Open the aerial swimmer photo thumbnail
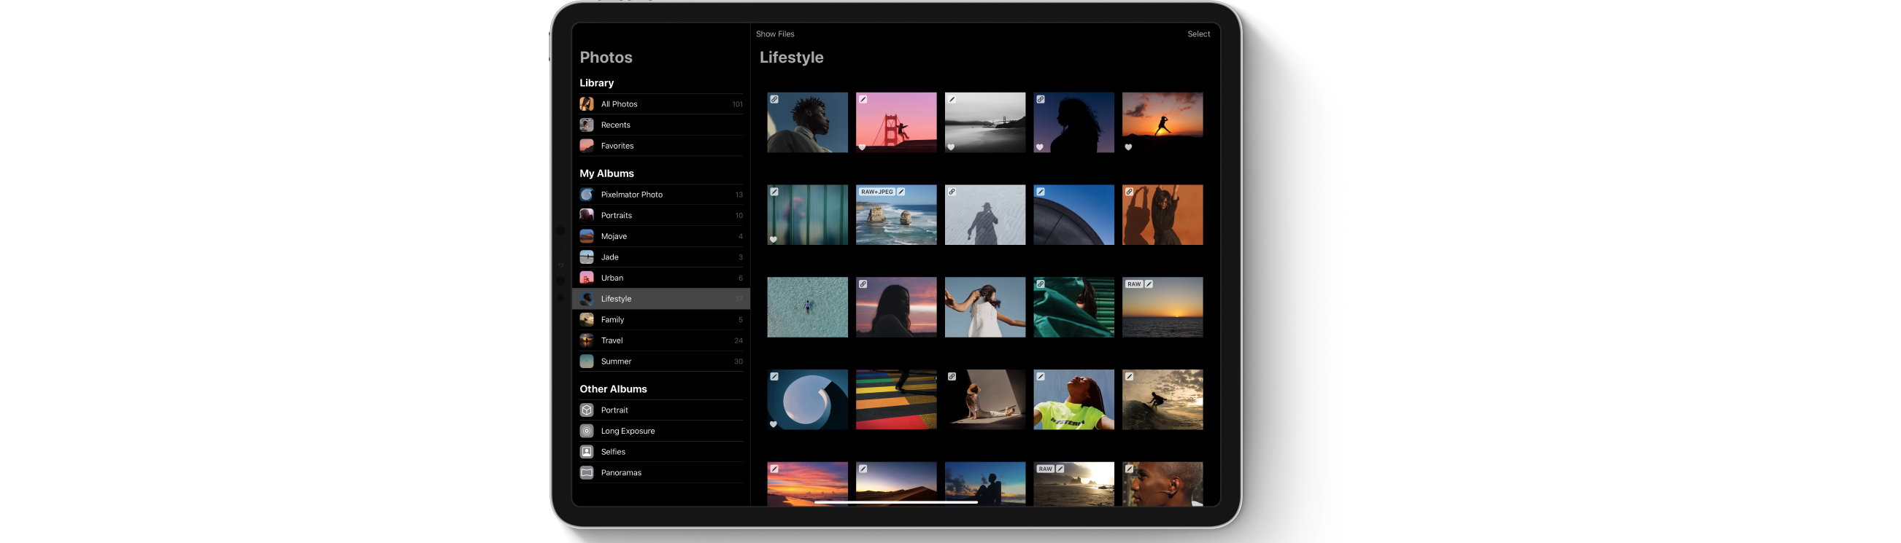Screen dimensions: 1901x543 tap(806, 308)
